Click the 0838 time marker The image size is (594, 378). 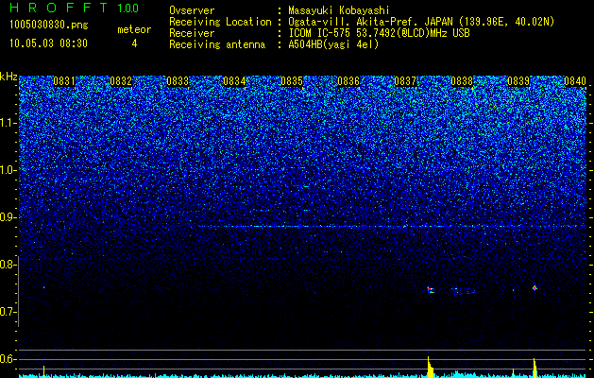click(x=462, y=81)
